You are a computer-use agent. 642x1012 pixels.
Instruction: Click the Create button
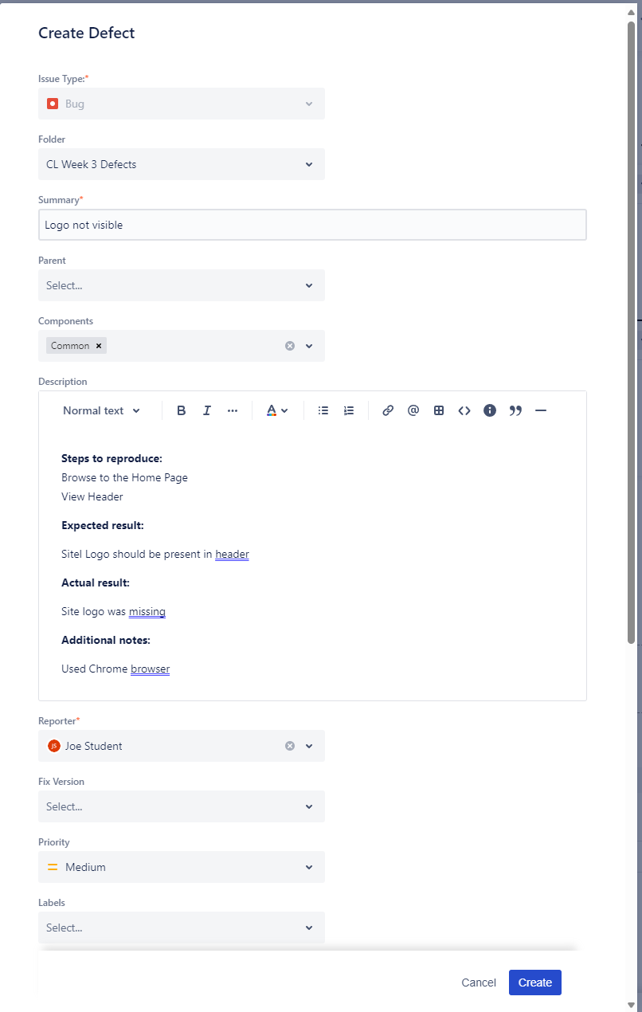click(534, 983)
